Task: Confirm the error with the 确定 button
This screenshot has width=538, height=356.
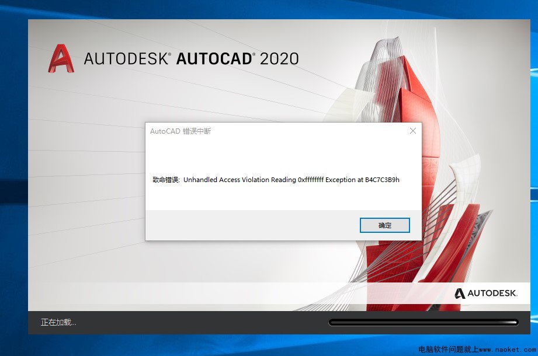Action: point(384,225)
